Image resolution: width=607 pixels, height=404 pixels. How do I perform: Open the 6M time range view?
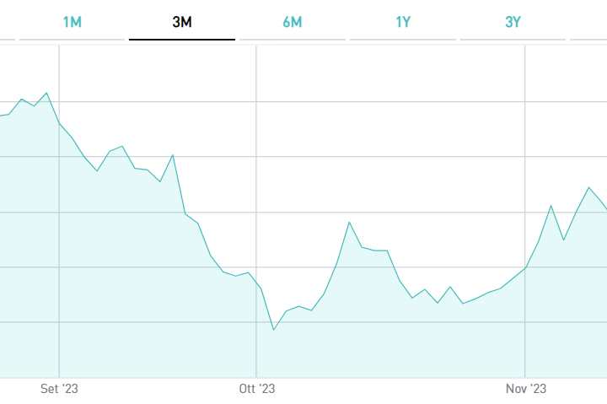point(292,22)
